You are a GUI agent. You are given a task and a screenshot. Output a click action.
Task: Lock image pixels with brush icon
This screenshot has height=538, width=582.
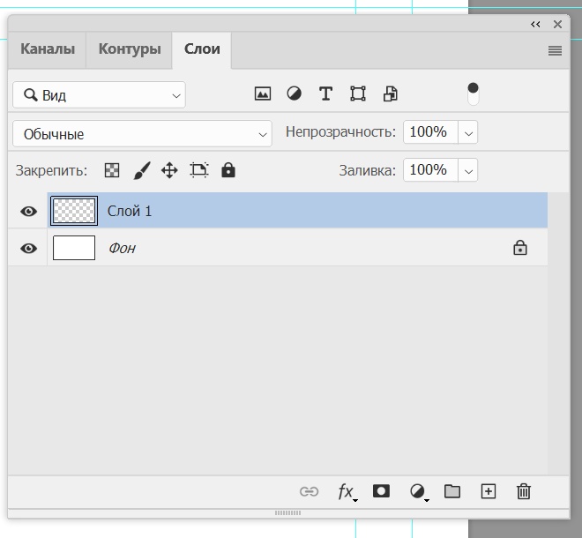(141, 170)
